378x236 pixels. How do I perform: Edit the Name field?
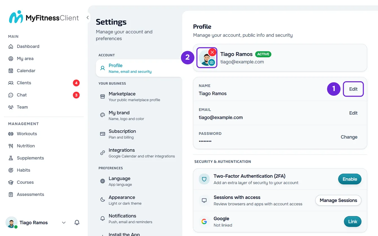(353, 89)
